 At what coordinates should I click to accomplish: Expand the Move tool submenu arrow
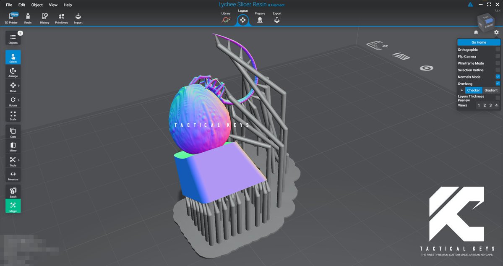(x=19, y=86)
